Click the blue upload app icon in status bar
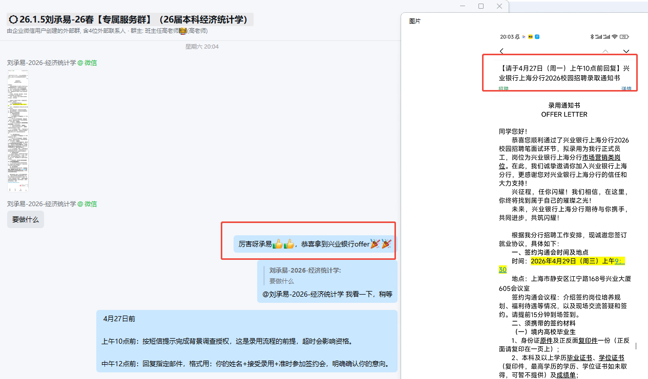 pyautogui.click(x=537, y=37)
